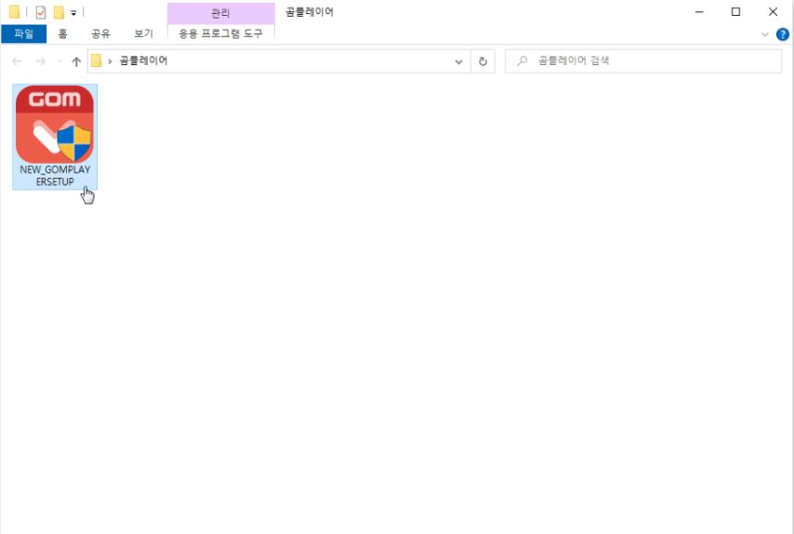This screenshot has height=534, width=794.
Task: Click the folder system icon in title bar
Action: point(14,12)
